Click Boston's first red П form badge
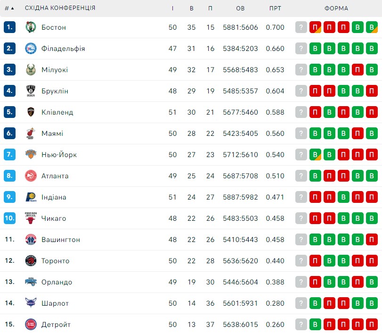 315,27
